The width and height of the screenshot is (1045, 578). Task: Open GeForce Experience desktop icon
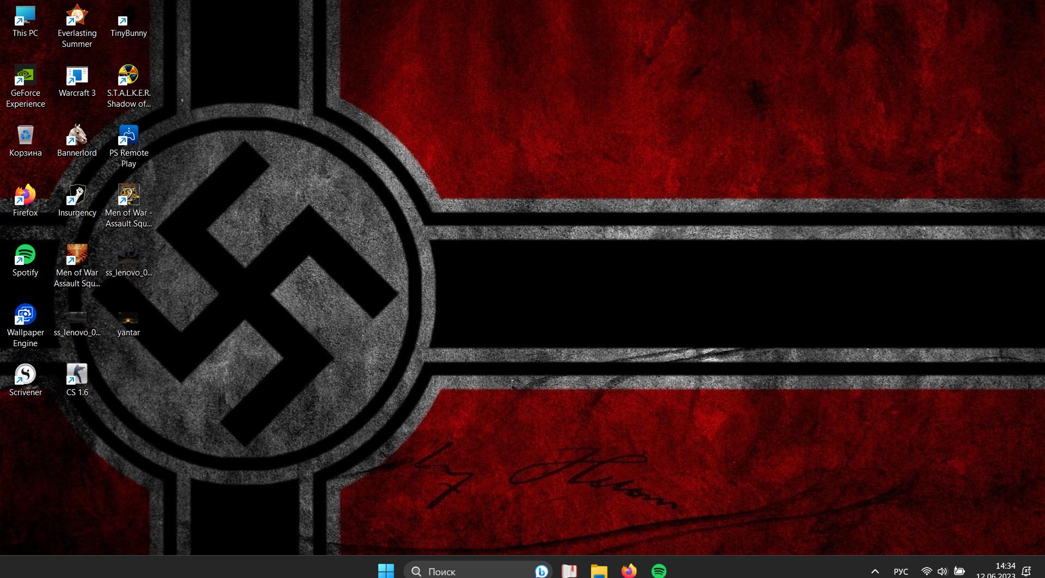[25, 87]
